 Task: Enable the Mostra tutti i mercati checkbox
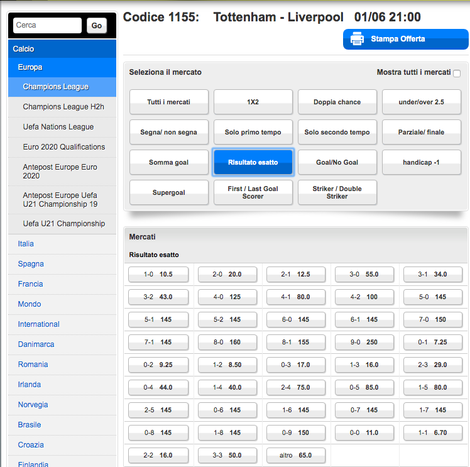click(457, 73)
